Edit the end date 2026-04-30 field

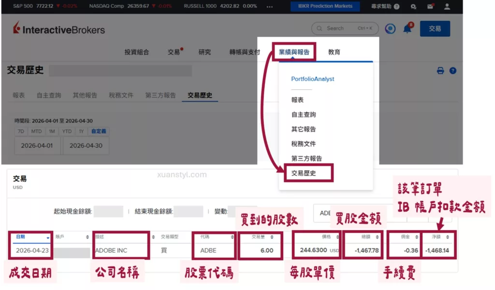click(x=86, y=146)
